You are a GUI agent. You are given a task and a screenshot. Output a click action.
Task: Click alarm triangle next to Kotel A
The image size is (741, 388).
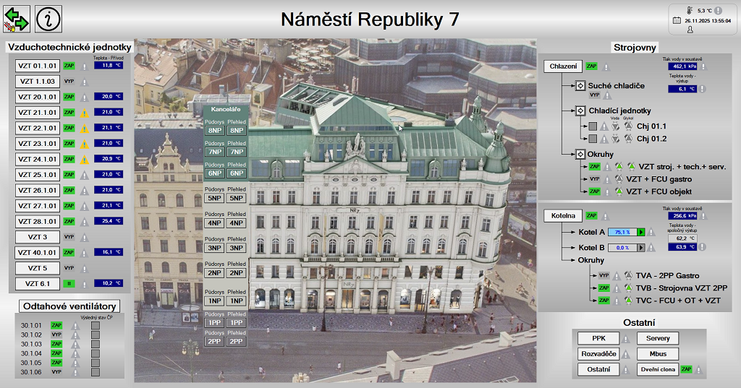651,232
